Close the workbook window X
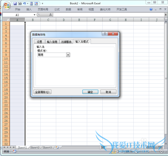The image size is (168, 156). click(165, 9)
